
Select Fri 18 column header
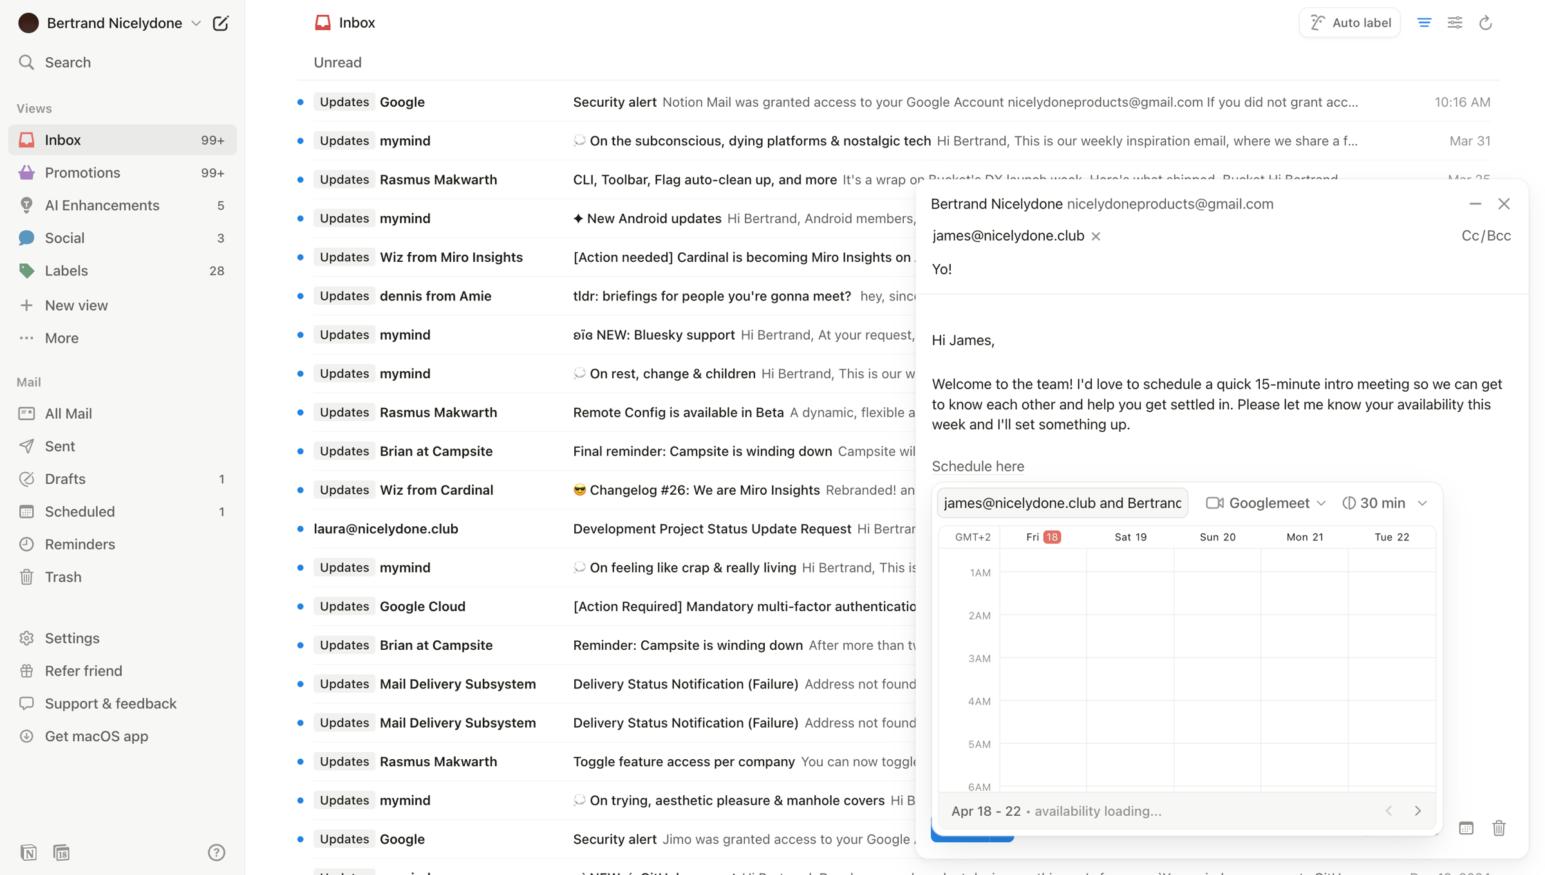1043,537
